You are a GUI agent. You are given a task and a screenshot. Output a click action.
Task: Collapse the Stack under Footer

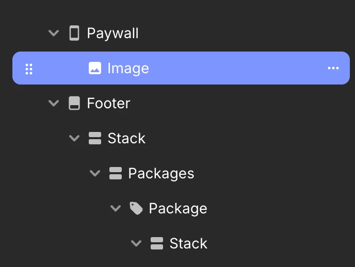coord(74,138)
